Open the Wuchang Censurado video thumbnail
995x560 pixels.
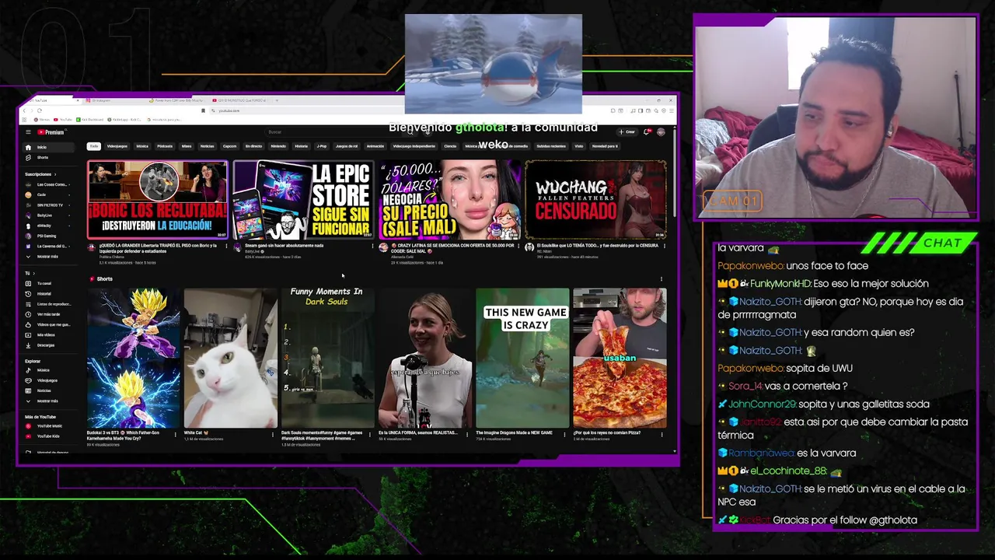pyautogui.click(x=595, y=199)
